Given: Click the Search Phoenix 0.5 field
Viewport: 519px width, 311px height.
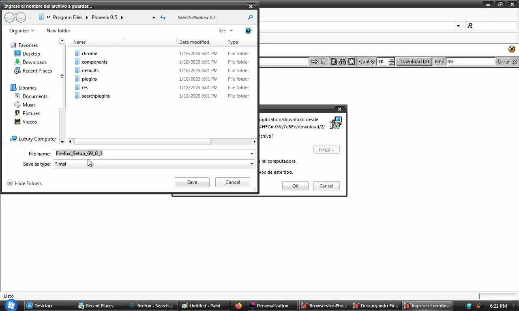Looking at the screenshot, I should pos(210,17).
